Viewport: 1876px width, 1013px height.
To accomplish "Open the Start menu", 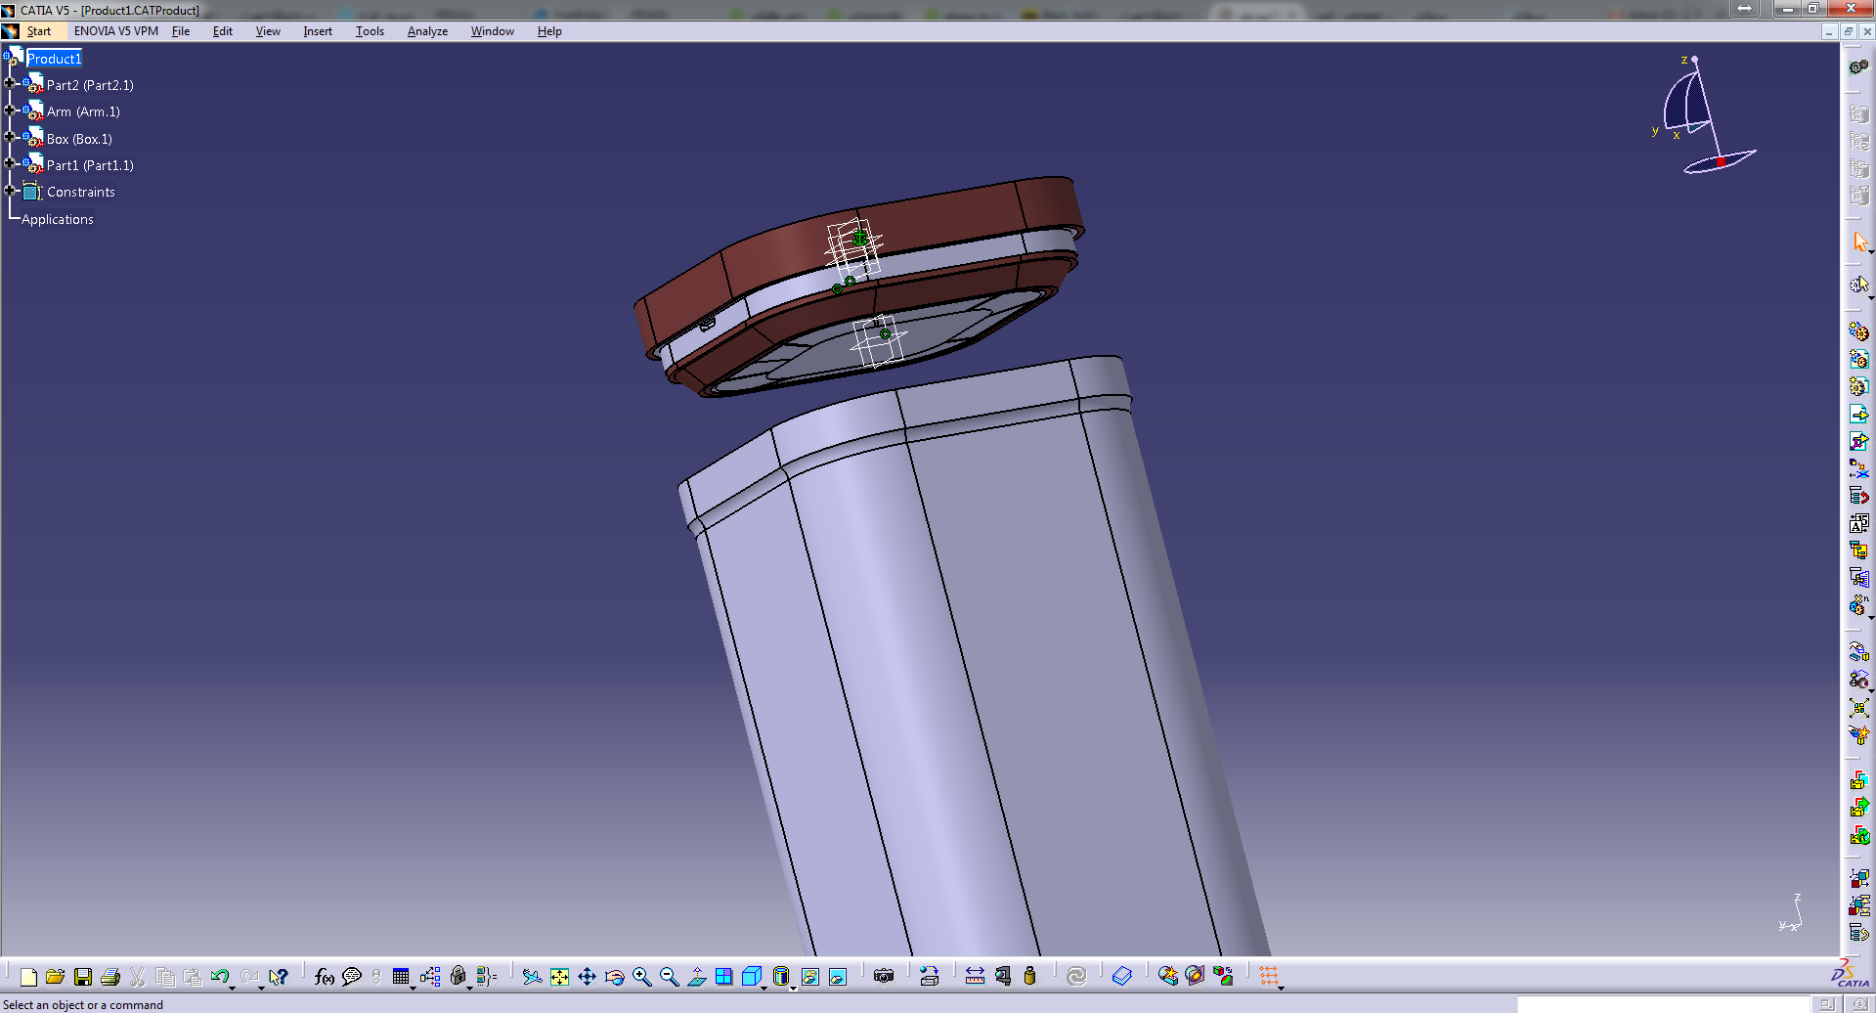I will click(x=38, y=31).
